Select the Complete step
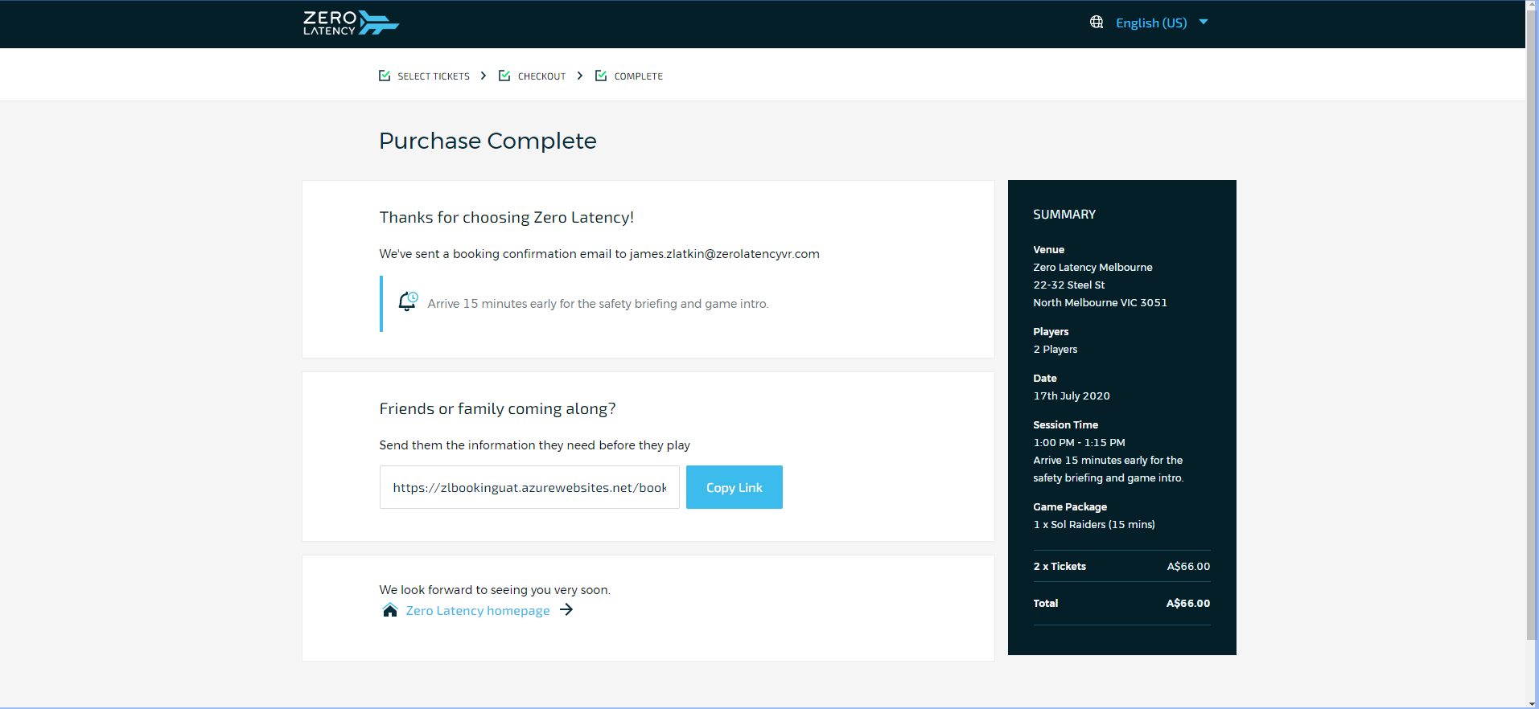This screenshot has width=1539, height=709. click(639, 76)
